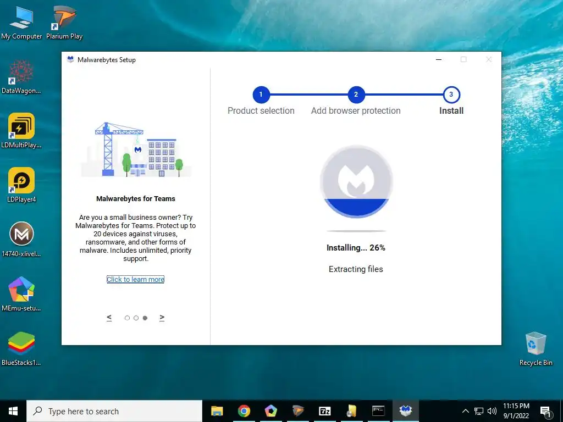Open the BlueStacks1 desktop icon
The height and width of the screenshot is (422, 563).
coord(21,349)
